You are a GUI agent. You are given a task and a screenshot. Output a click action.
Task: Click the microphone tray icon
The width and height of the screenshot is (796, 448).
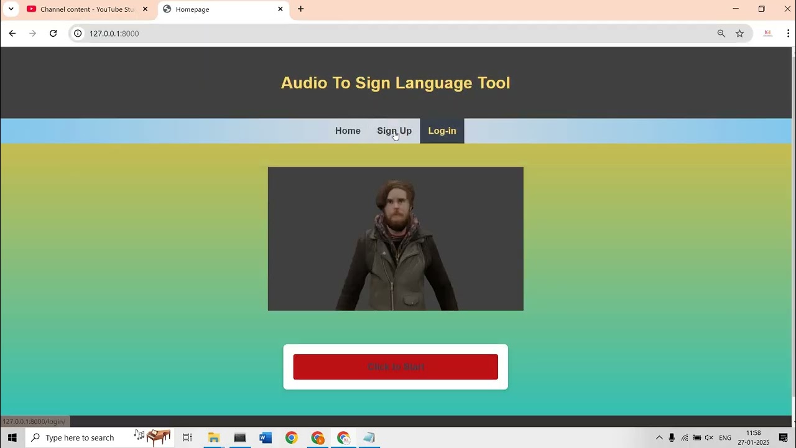click(x=672, y=437)
